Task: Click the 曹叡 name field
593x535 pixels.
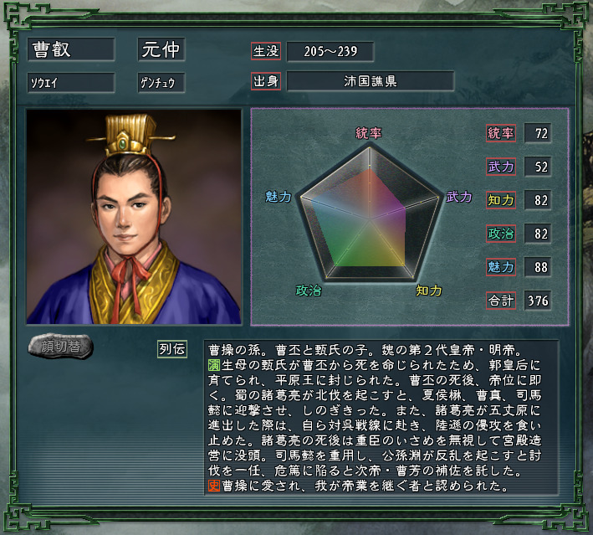Action: coord(71,49)
